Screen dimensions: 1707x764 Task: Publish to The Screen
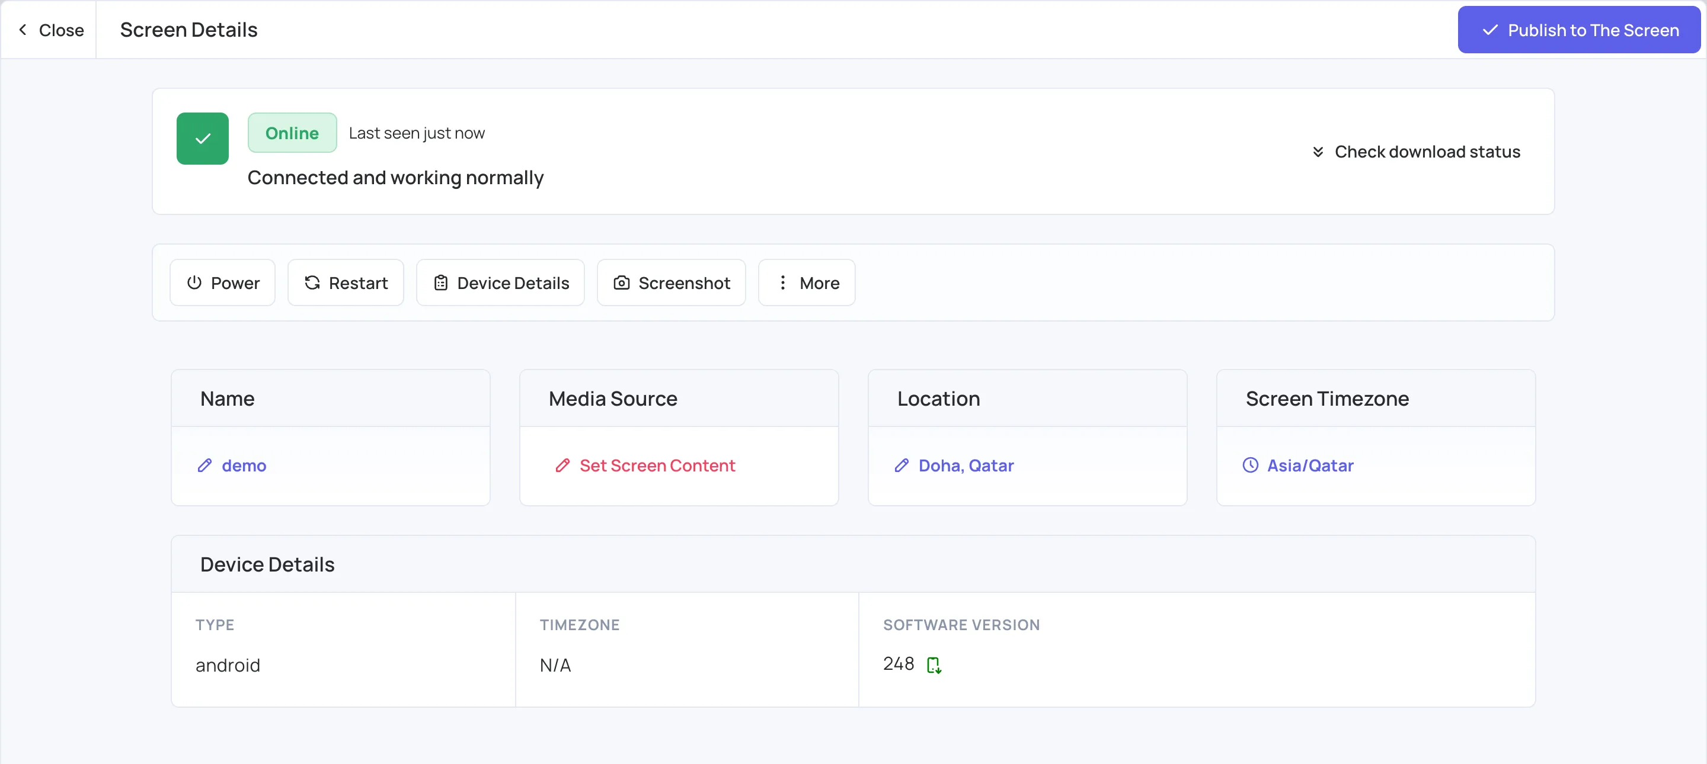[x=1578, y=30]
